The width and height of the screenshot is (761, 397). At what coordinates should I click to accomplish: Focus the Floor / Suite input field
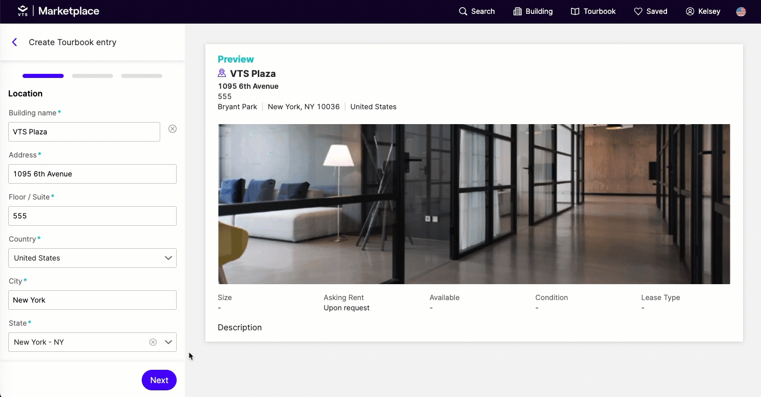tap(92, 216)
